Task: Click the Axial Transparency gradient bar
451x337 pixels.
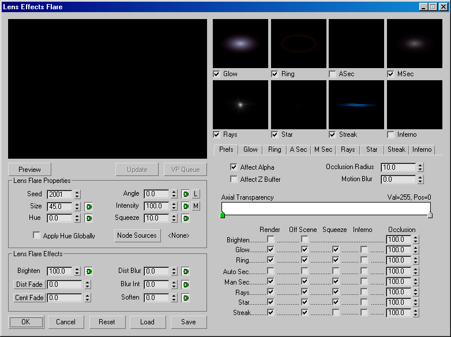Action: tap(326, 208)
